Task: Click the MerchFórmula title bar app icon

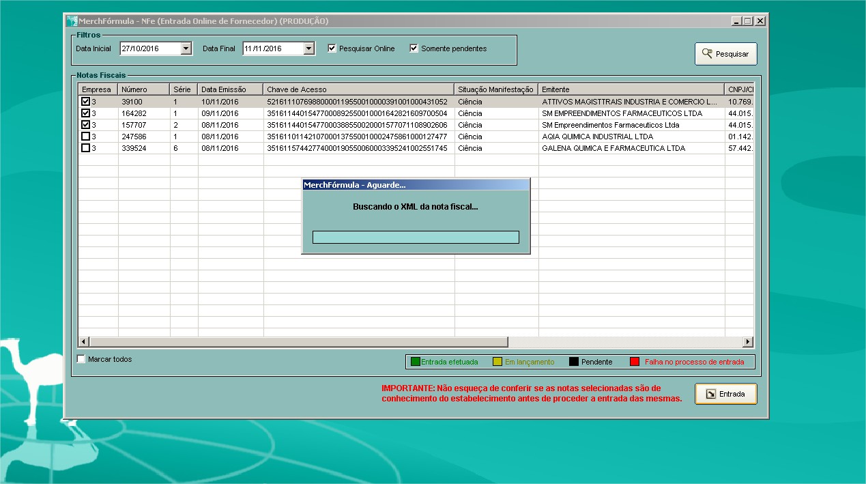Action: coord(72,21)
